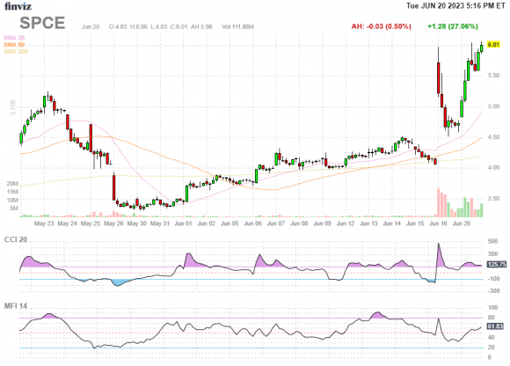Click the volume figure Vol:111.88M
This screenshot has width=510, height=366.
coord(237,26)
